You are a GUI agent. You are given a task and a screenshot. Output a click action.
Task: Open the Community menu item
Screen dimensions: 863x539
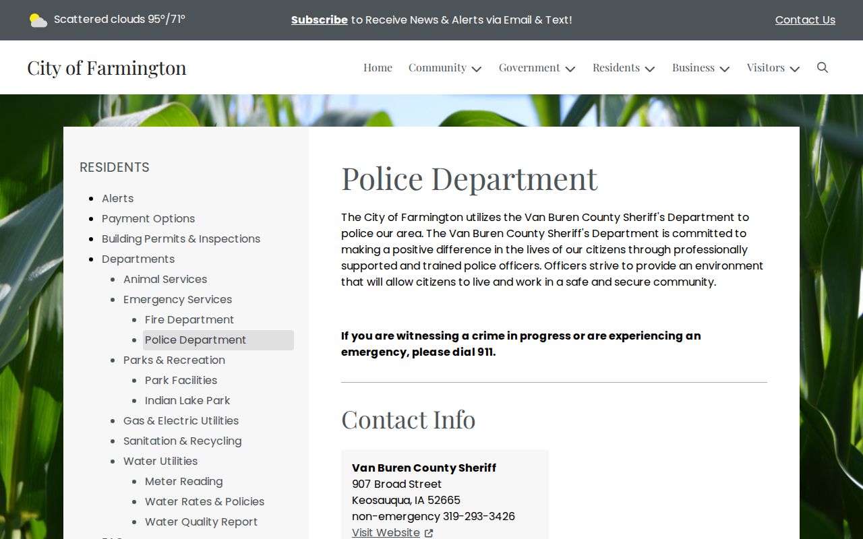pos(438,67)
